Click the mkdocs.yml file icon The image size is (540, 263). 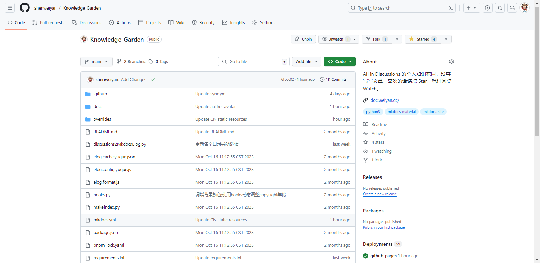coord(88,220)
